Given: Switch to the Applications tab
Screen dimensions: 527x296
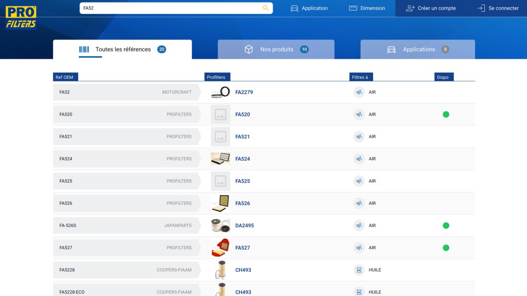Looking at the screenshot, I should pos(417,49).
